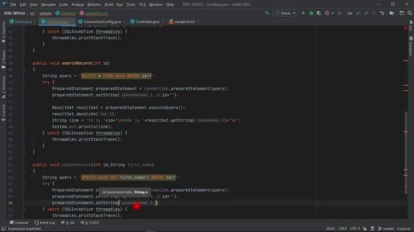The width and height of the screenshot is (414, 232).
Task: Collapse the updateRecord method fold marker
Action: tap(23, 171)
